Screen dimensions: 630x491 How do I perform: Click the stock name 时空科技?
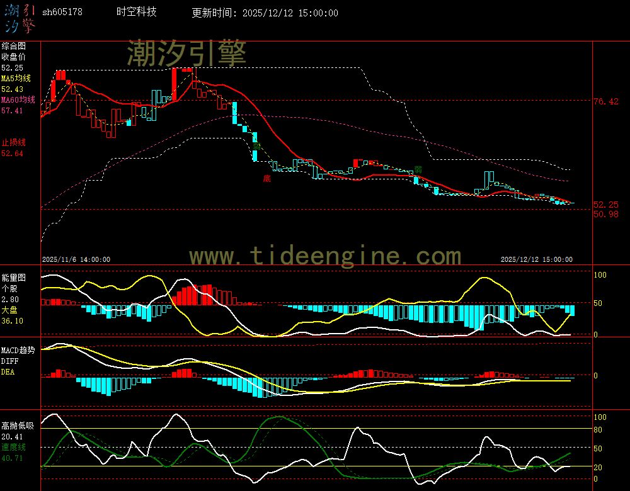coord(137,12)
